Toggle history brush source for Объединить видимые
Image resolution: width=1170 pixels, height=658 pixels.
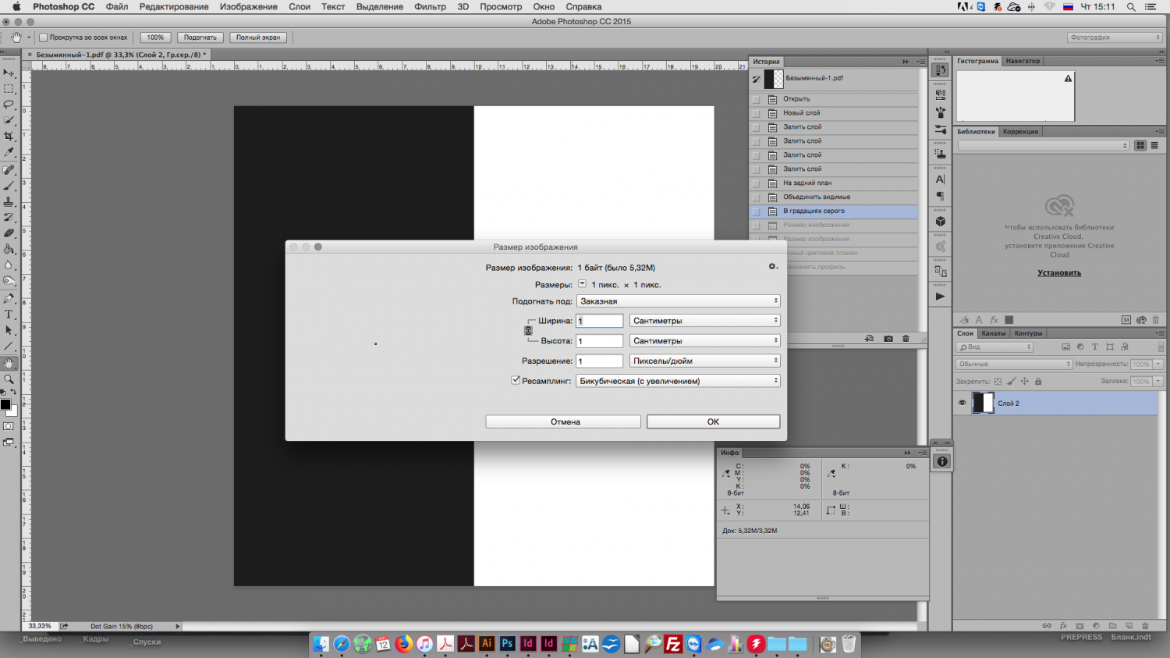(x=755, y=197)
